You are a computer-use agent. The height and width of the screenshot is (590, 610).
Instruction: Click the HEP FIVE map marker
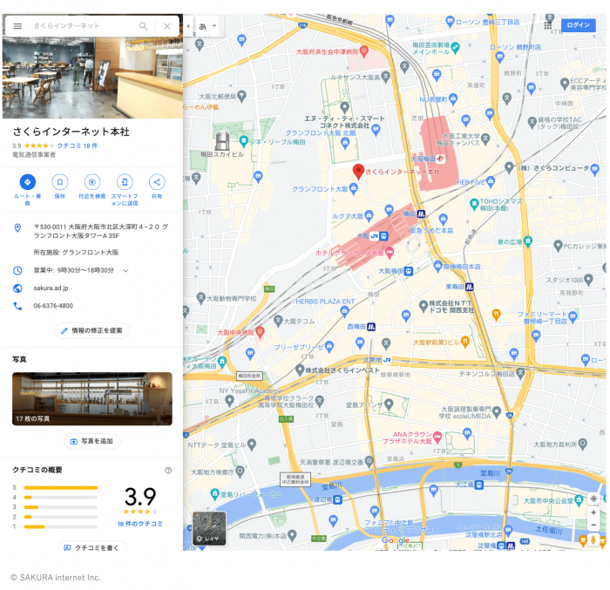(491, 181)
